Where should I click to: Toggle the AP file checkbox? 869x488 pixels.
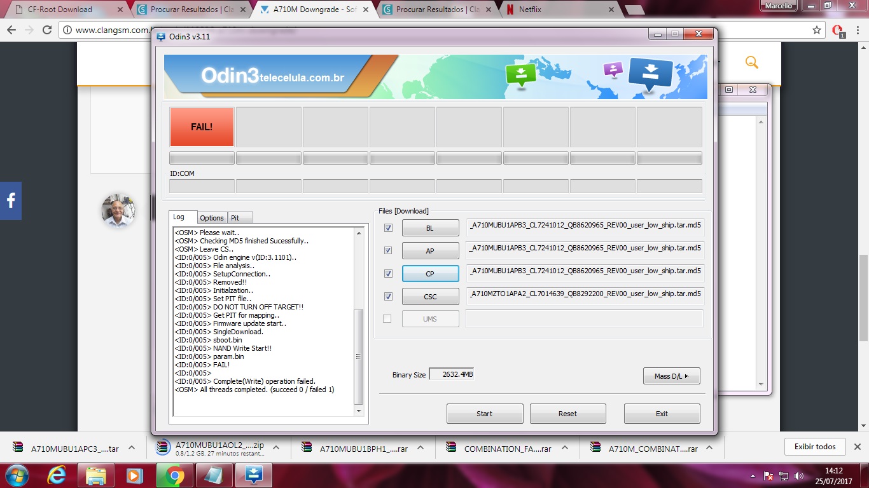388,250
